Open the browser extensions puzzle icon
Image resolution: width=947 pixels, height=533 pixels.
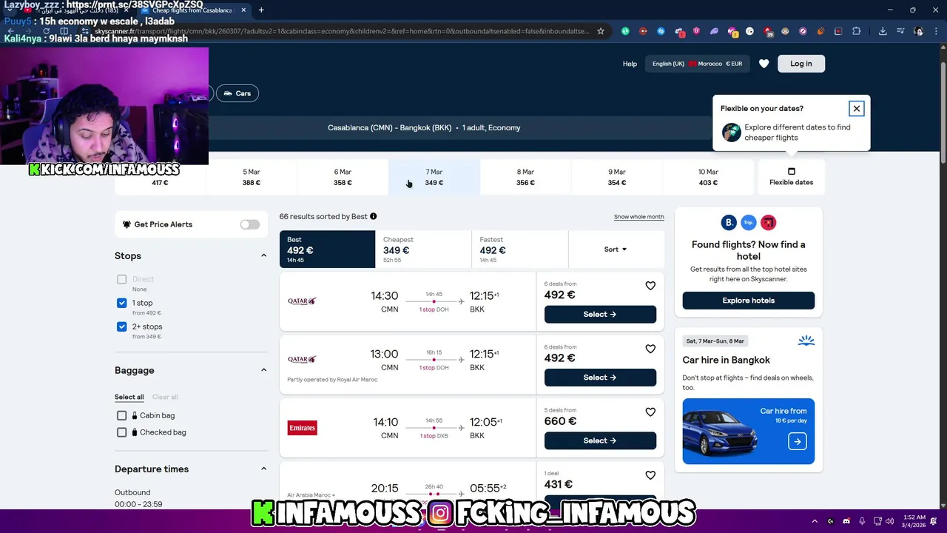pos(856,31)
